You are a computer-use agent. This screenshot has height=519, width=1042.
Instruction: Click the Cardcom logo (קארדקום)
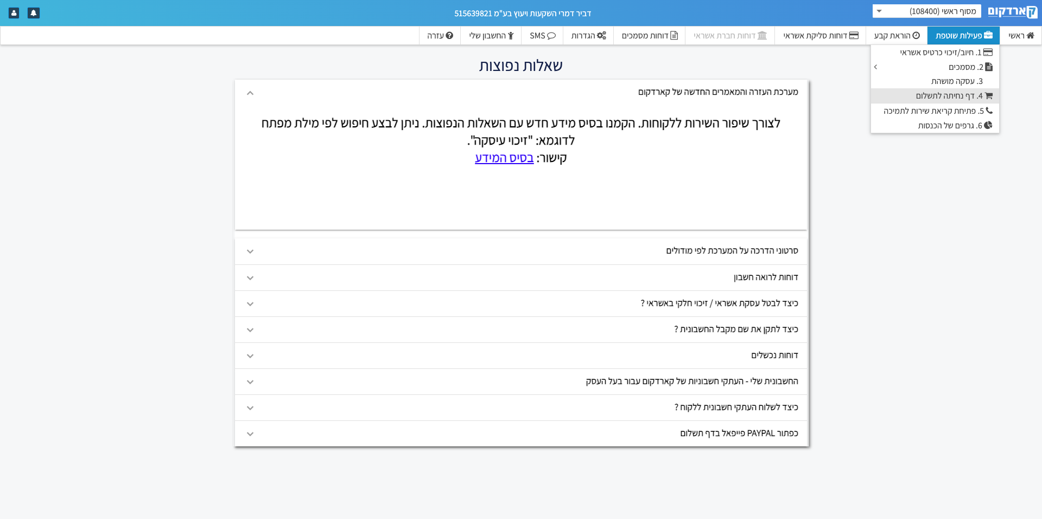point(1012,12)
